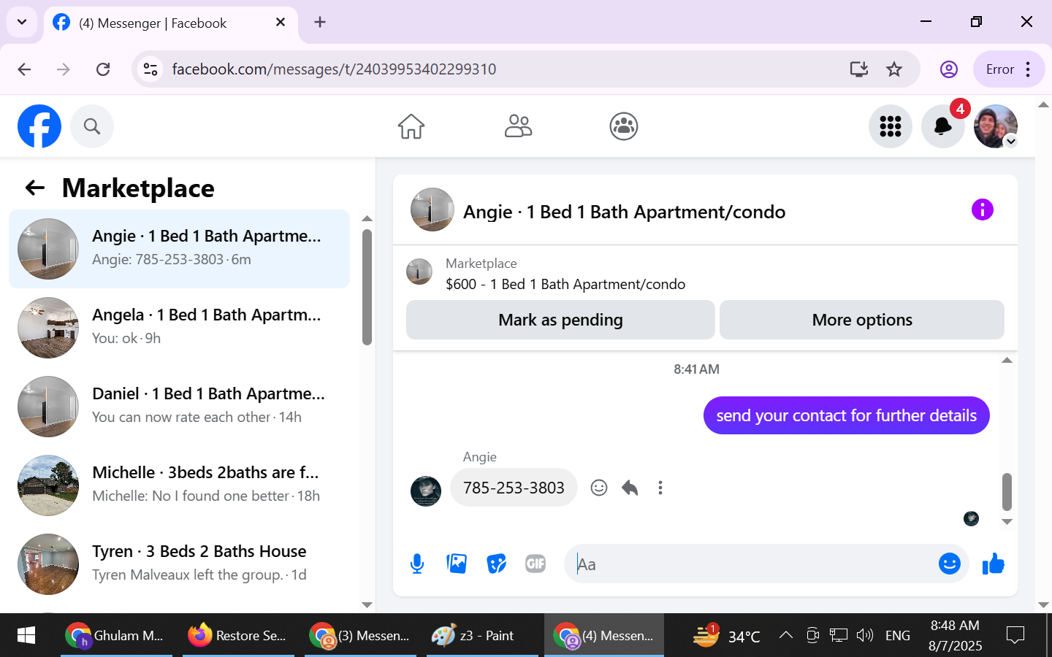Open the Windows notification center
The width and height of the screenshot is (1052, 657).
(x=1015, y=635)
